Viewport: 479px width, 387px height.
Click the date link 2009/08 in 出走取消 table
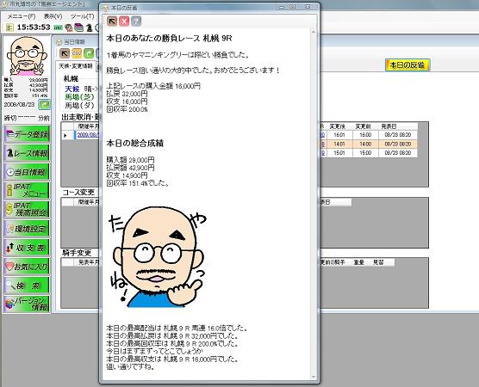click(88, 135)
